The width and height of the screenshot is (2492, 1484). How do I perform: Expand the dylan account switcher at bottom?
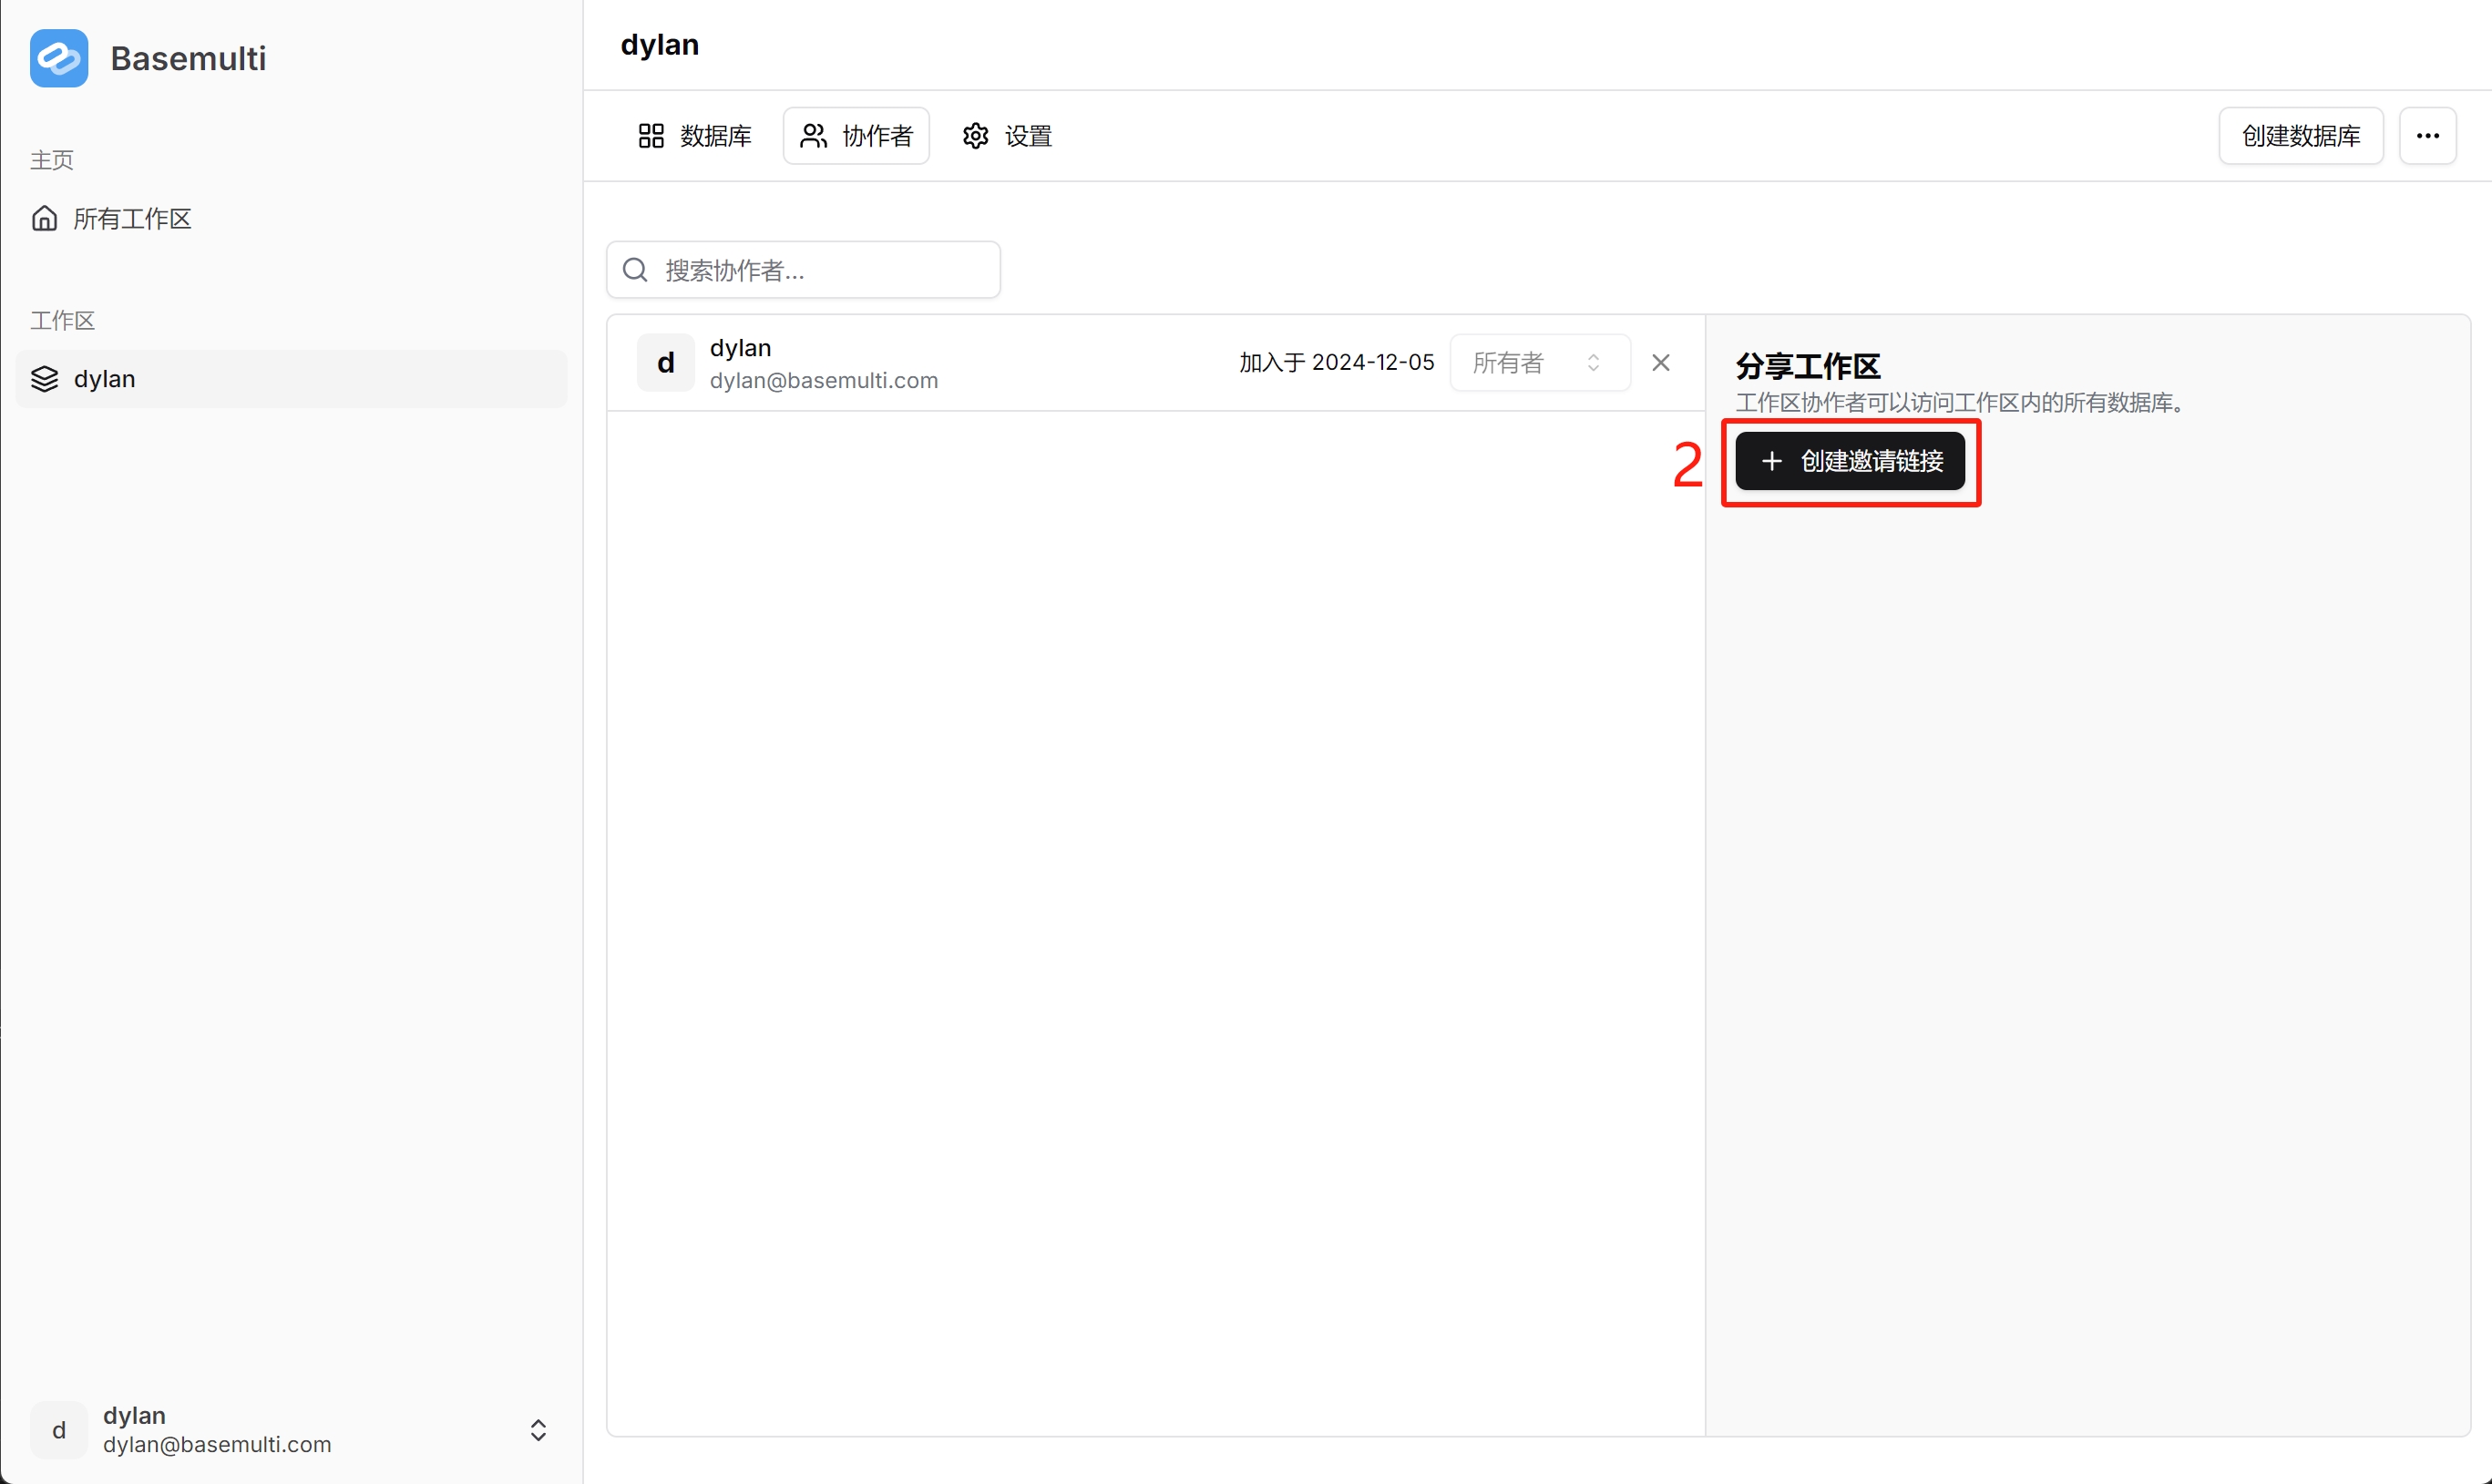click(291, 1430)
